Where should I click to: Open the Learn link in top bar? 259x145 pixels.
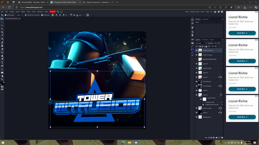202,12
